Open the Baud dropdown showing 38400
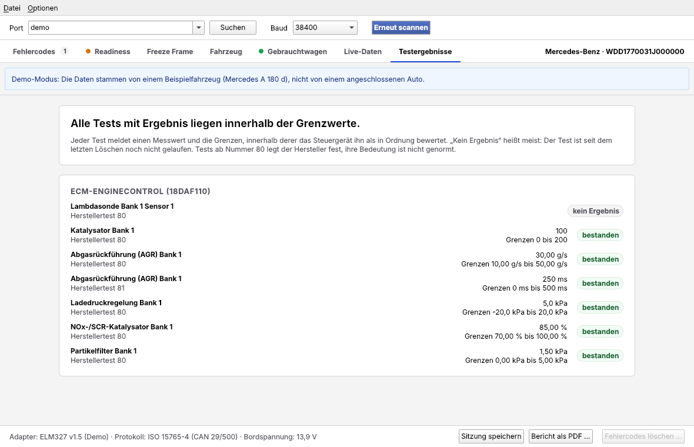The width and height of the screenshot is (694, 447). (325, 28)
